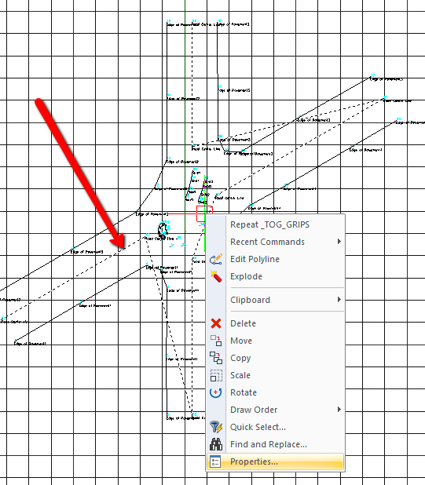Click the Quick Select funnel icon

(x=216, y=427)
